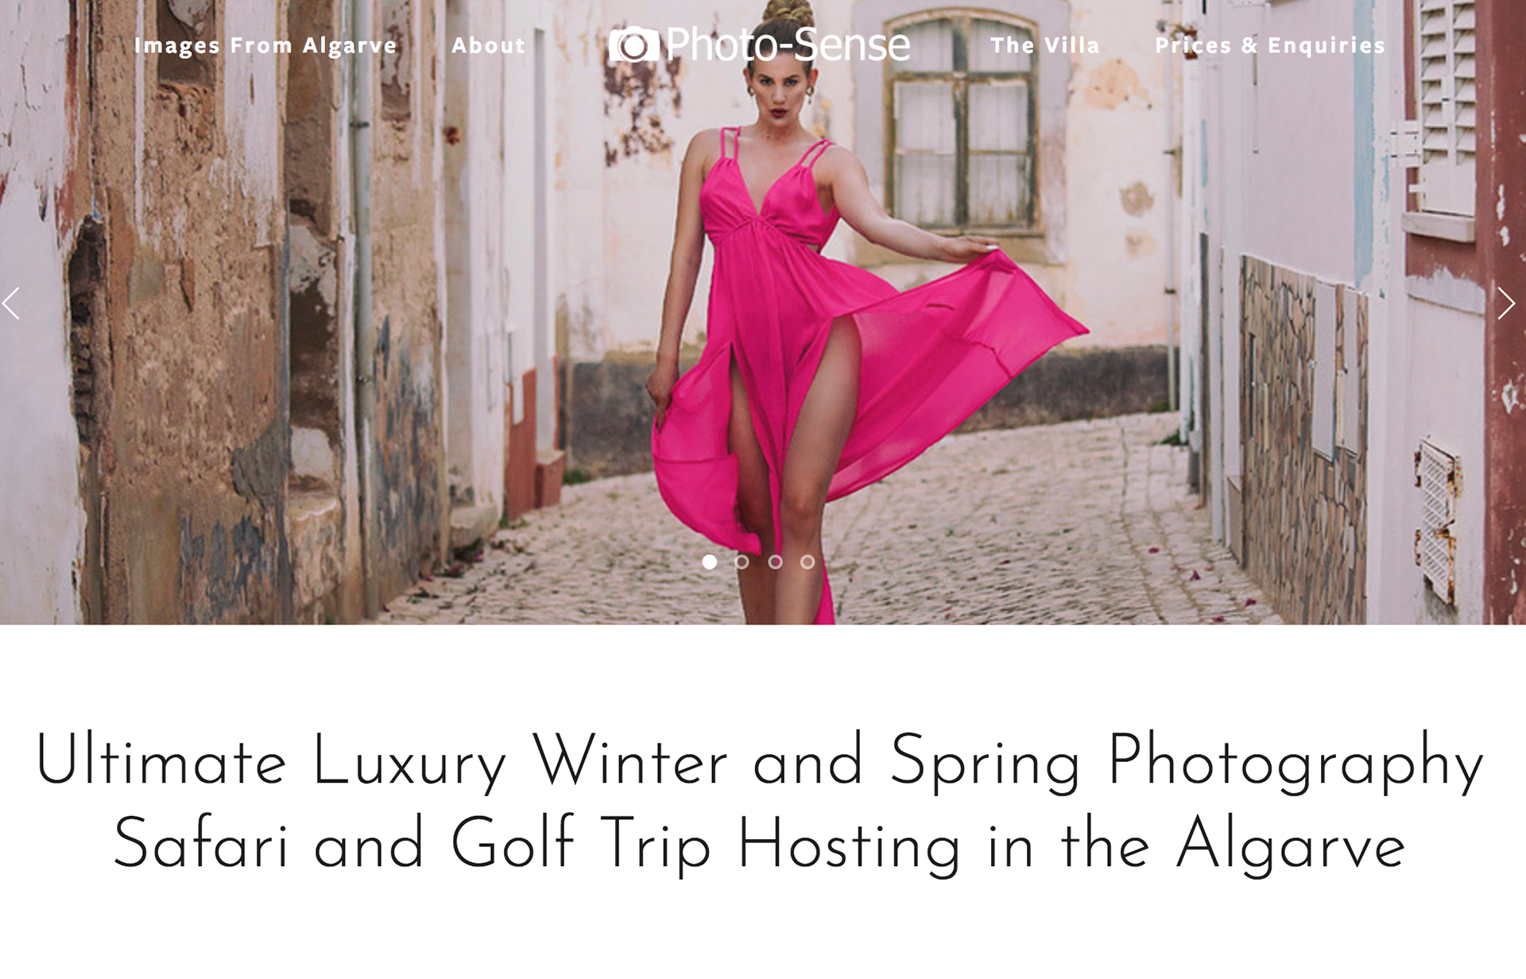Click the Ultimate Luxury Winter heading line
Screen dimensions: 1526x979
[759, 761]
